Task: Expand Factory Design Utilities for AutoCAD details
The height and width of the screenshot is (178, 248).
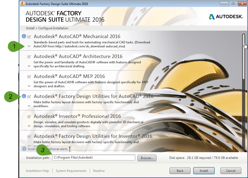Action: 29,106
